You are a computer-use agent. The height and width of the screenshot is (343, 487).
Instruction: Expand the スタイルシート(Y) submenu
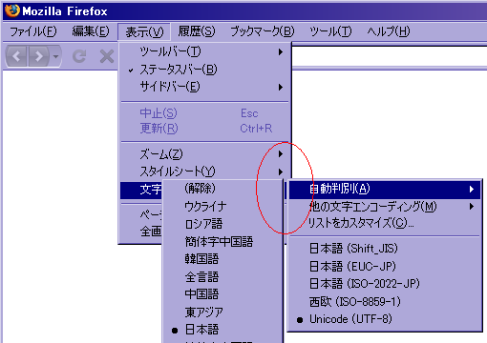pyautogui.click(x=204, y=171)
